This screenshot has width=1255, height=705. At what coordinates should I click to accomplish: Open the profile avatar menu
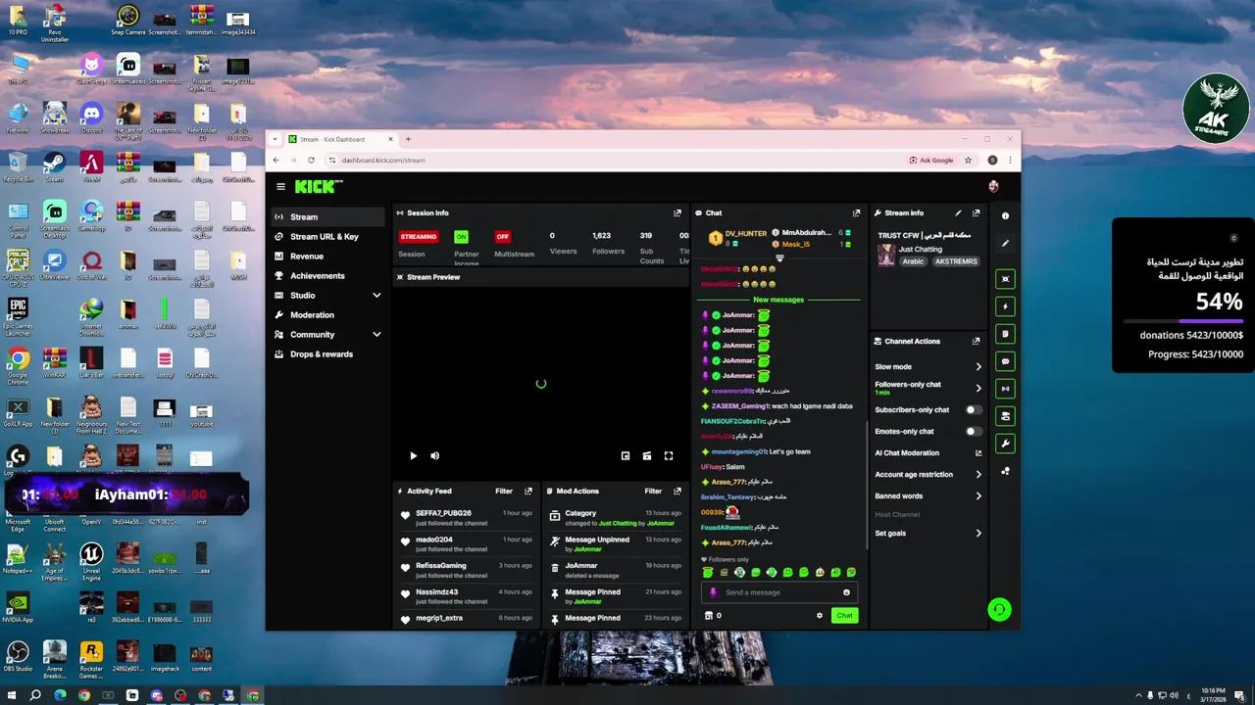coord(993,186)
